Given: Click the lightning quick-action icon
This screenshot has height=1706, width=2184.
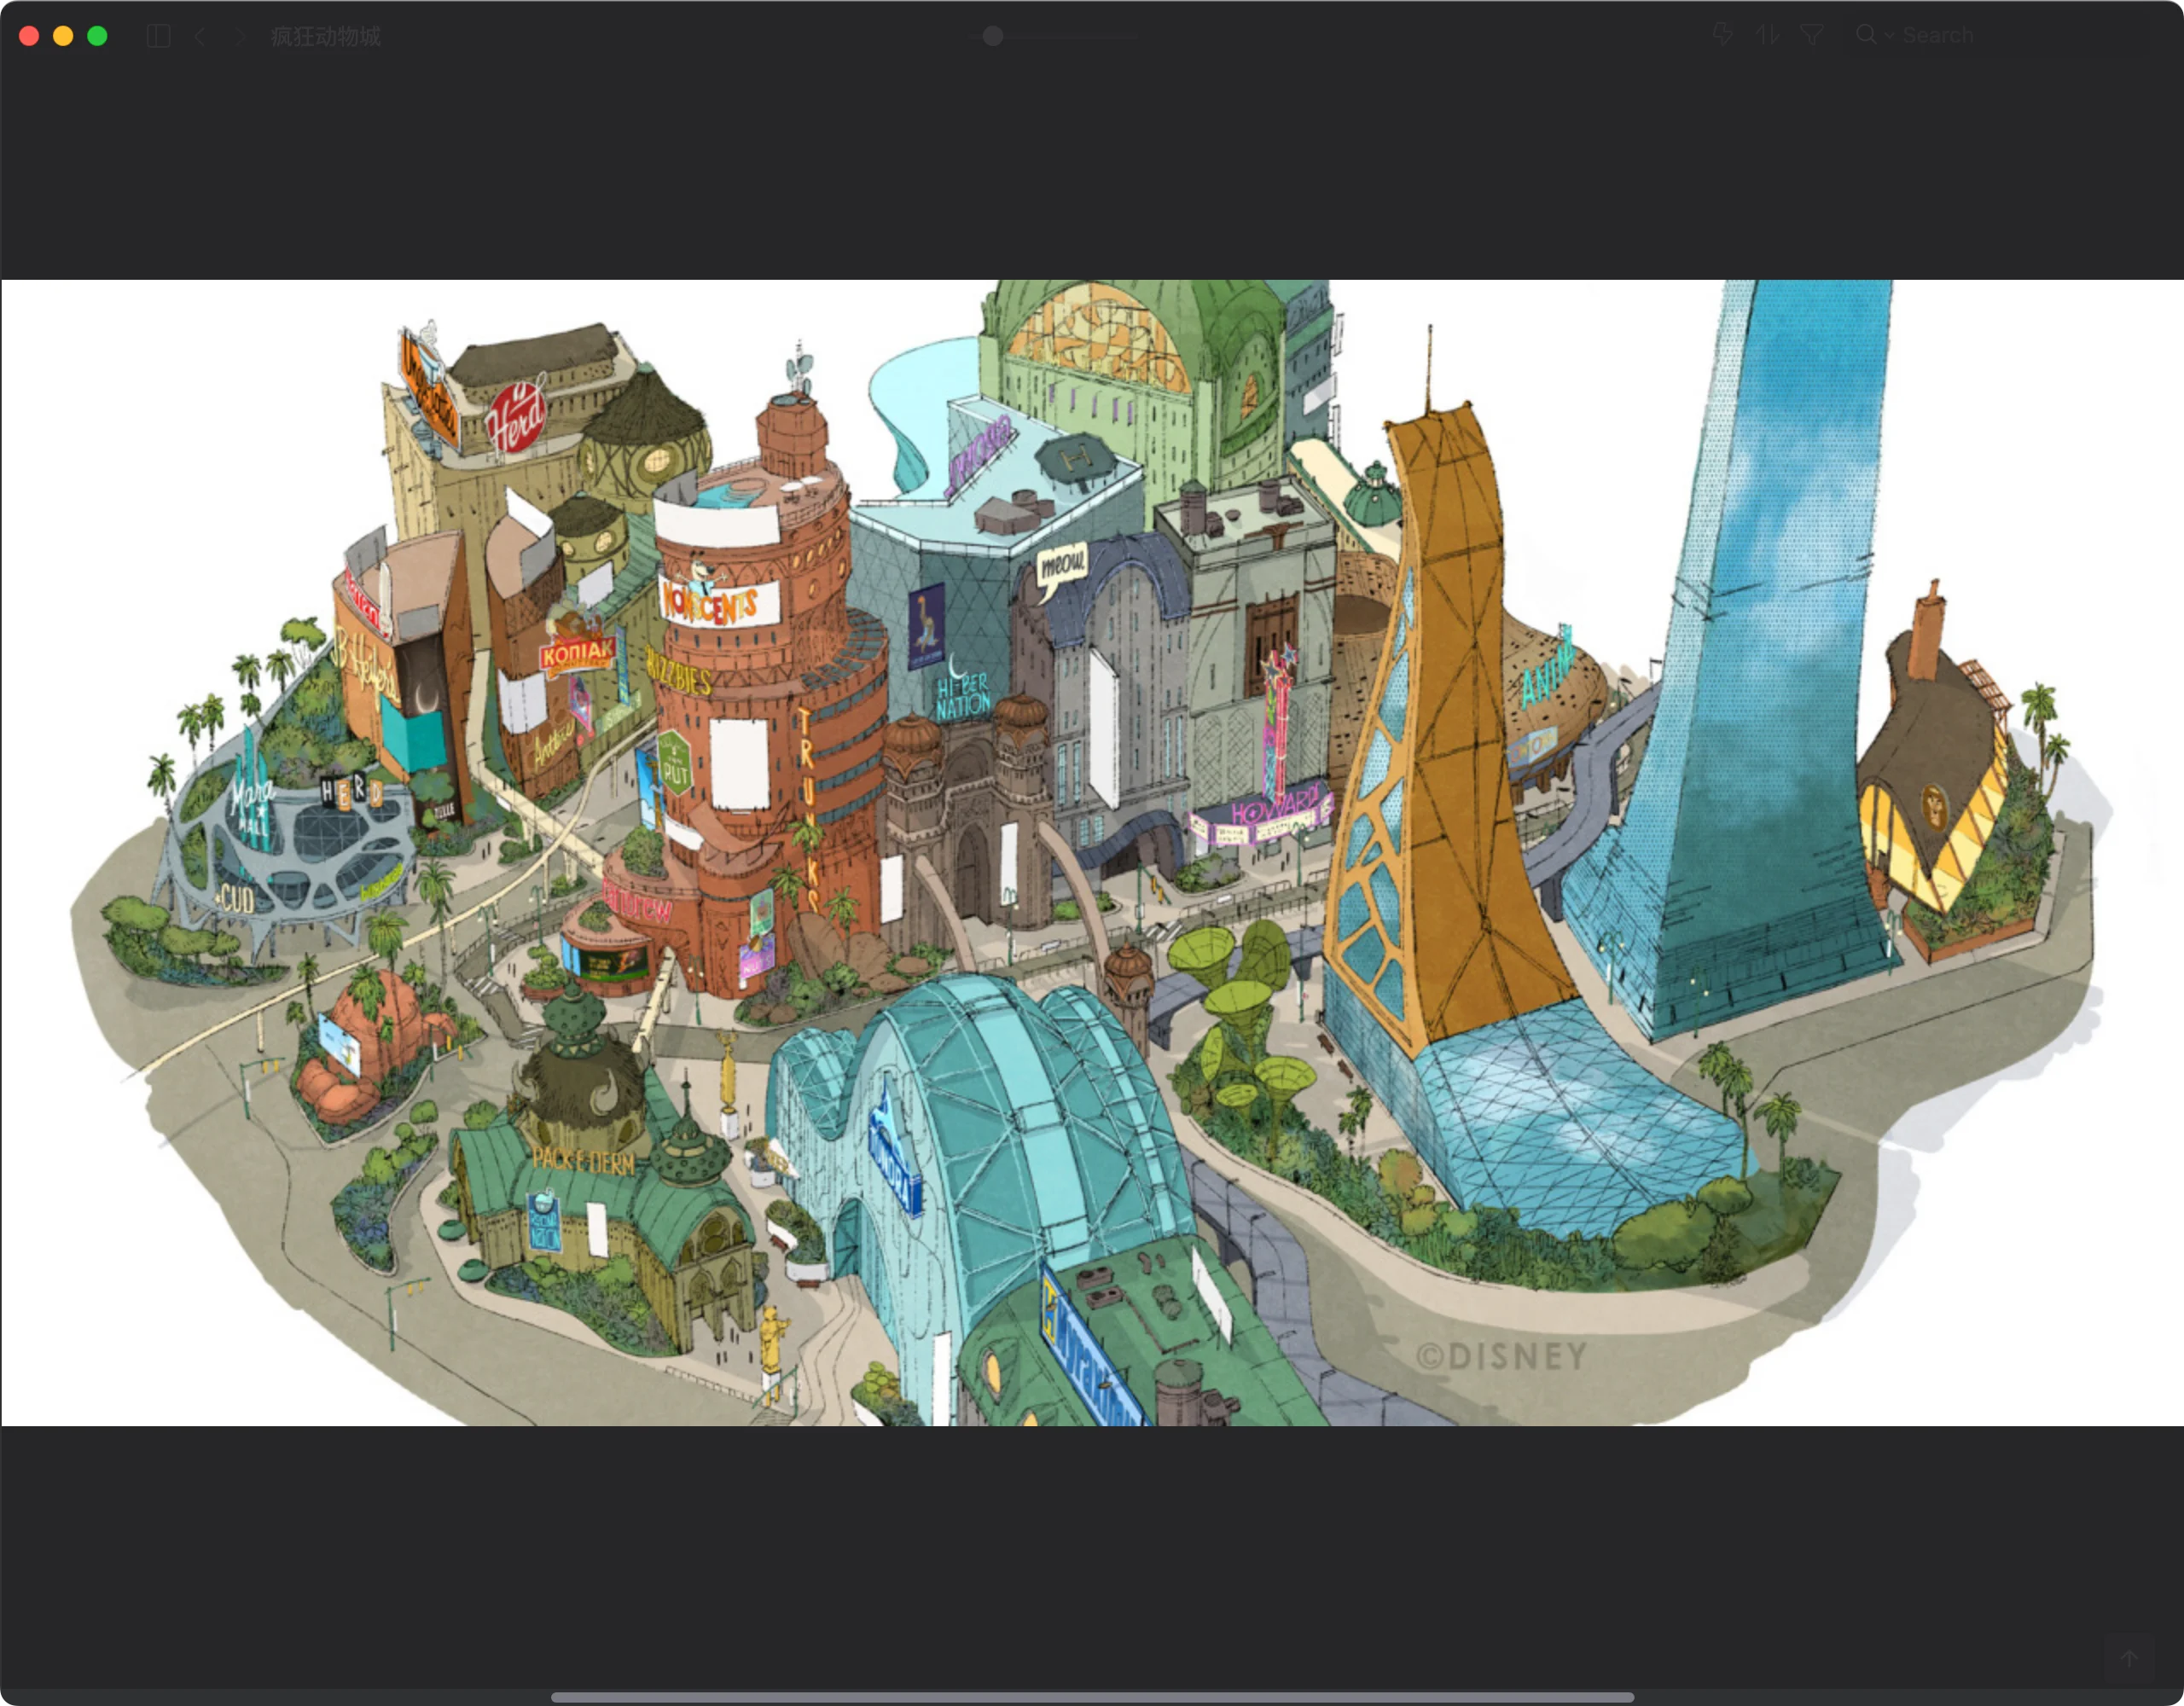Looking at the screenshot, I should (x=1722, y=35).
